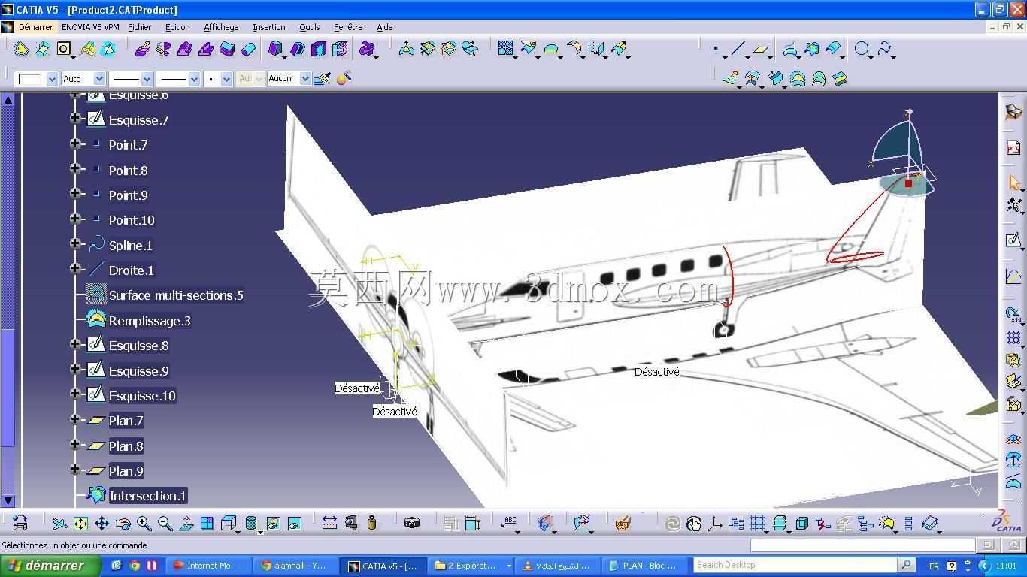Click the Zoom In icon

point(144,523)
